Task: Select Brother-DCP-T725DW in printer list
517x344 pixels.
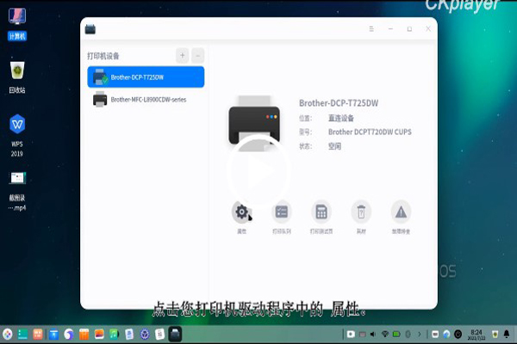Action: pyautogui.click(x=146, y=77)
